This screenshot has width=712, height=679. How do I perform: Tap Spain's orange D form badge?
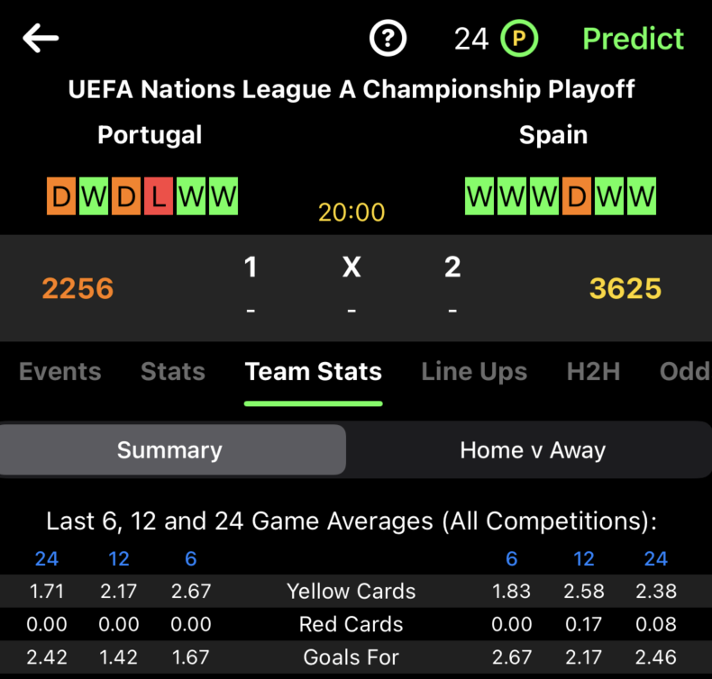[x=577, y=196]
